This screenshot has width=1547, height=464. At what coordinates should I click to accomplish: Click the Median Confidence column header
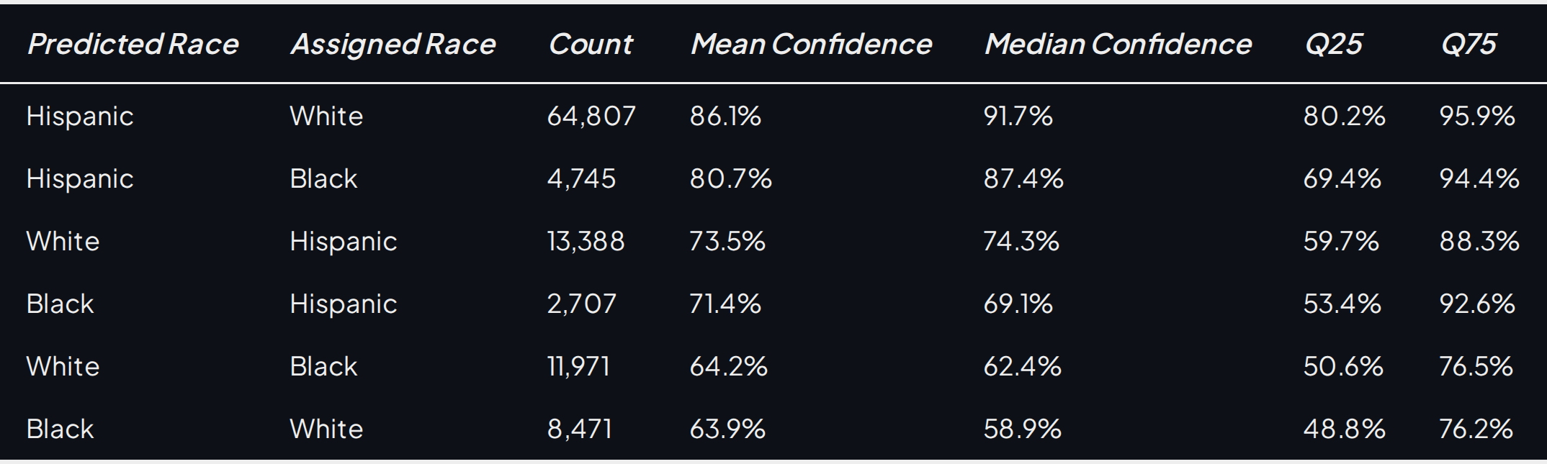pyautogui.click(x=1118, y=45)
